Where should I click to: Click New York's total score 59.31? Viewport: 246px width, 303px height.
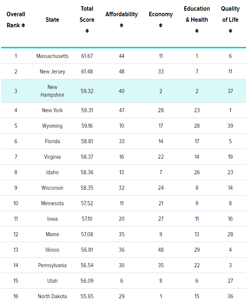point(87,110)
